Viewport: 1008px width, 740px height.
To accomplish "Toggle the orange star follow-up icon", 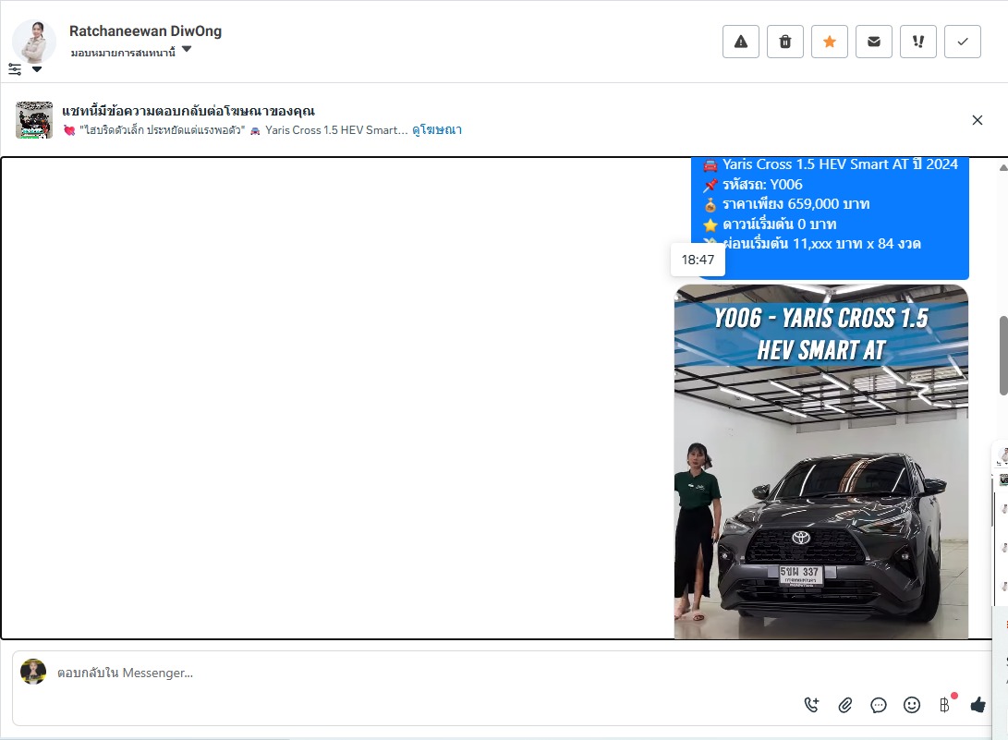I will (830, 42).
